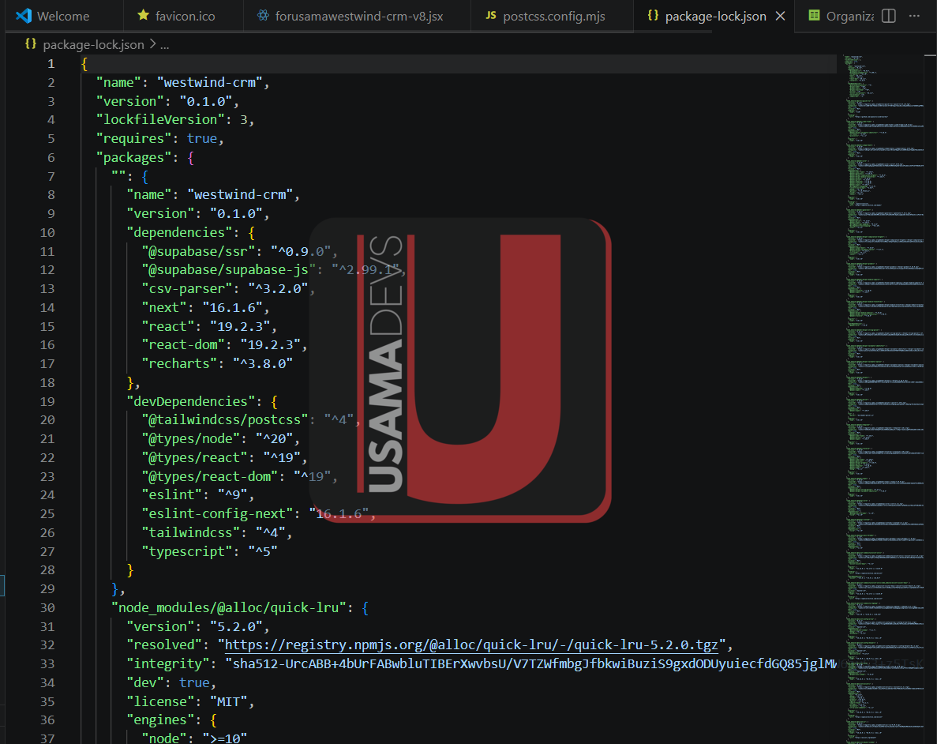The width and height of the screenshot is (937, 744).
Task: Click line number 14 in the gutter
Action: [x=47, y=307]
